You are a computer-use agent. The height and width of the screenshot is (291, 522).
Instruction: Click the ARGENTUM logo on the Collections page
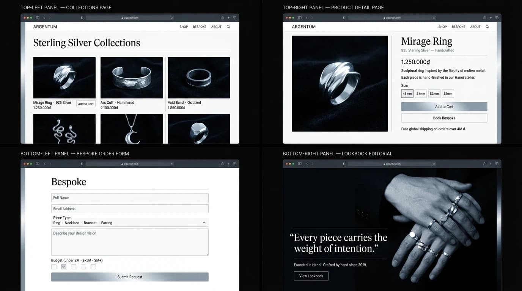tap(45, 27)
